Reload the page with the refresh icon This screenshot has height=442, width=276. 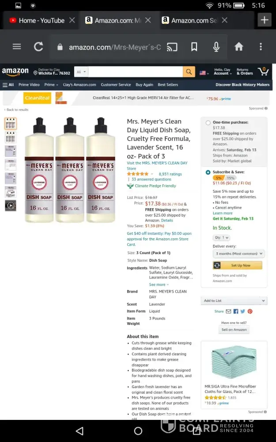point(38,47)
